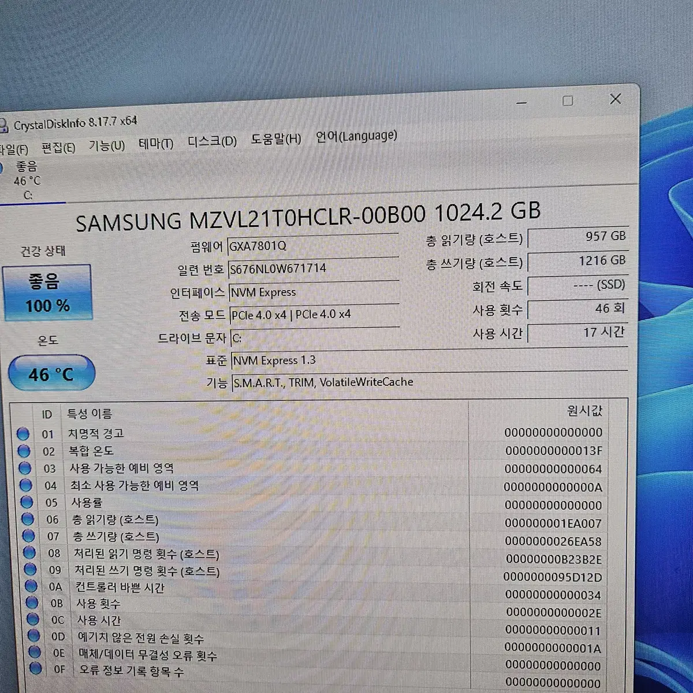Click the 좋음 100 % health status button
693x693 pixels.
(x=47, y=292)
